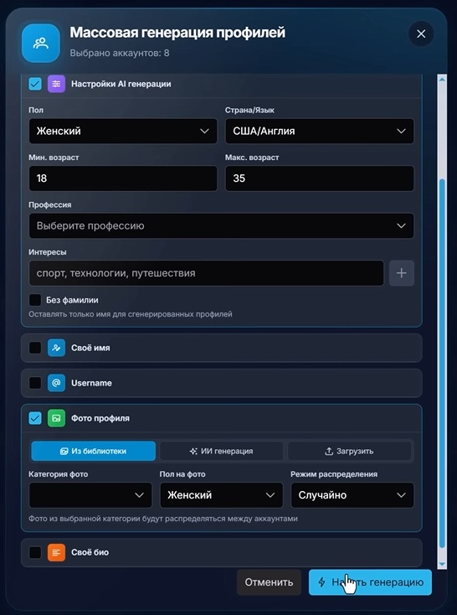Click the green image icon beside Фото профиля
The image size is (457, 615).
point(56,418)
